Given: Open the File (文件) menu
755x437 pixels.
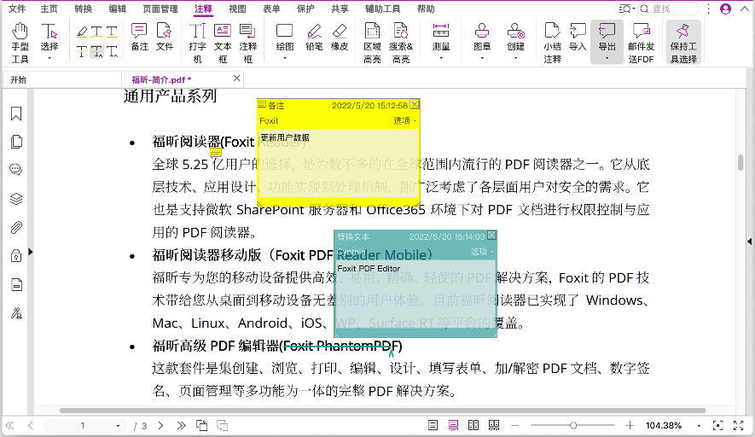Looking at the screenshot, I should click(17, 9).
